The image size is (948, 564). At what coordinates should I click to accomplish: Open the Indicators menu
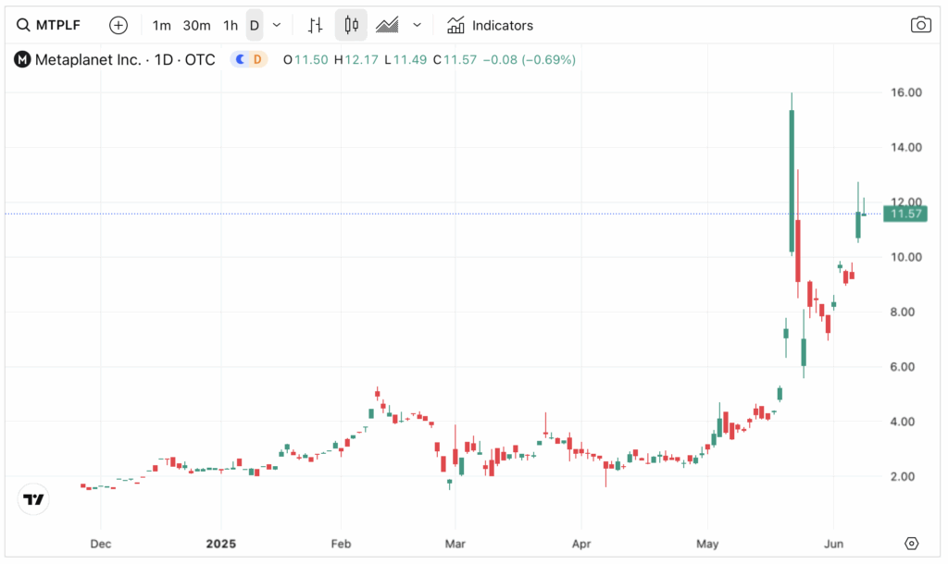(491, 25)
